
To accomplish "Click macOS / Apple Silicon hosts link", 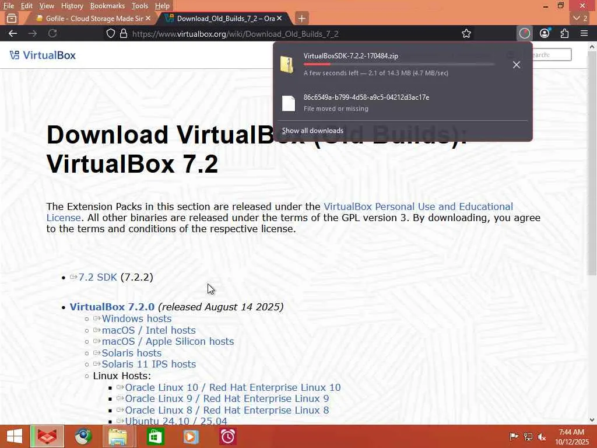I will pyautogui.click(x=167, y=341).
